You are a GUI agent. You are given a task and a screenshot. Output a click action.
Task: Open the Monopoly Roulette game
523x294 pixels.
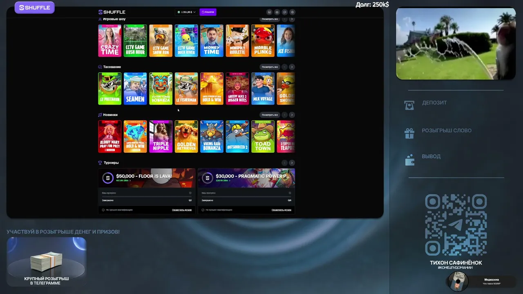point(237,41)
